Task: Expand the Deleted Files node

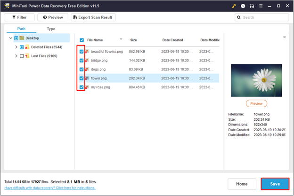Action: [x=16, y=47]
